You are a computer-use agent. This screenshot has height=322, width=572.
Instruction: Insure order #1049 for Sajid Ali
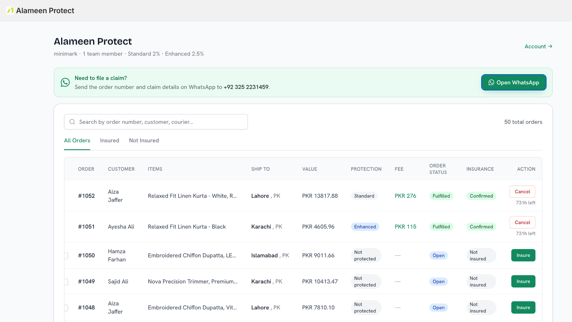click(523, 281)
